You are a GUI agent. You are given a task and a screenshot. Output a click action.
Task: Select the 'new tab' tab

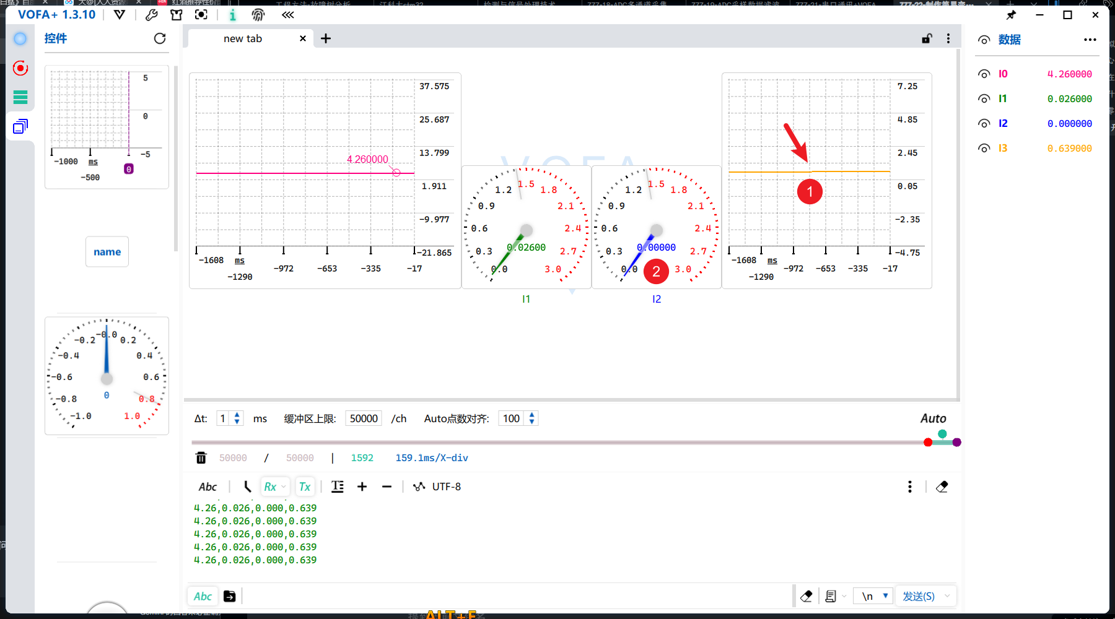pos(243,38)
